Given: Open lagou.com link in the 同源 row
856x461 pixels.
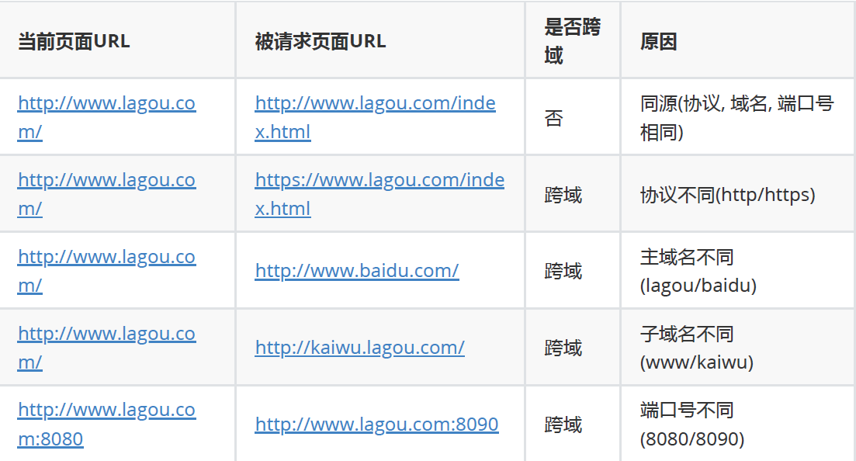Looking at the screenshot, I should pos(106,117).
